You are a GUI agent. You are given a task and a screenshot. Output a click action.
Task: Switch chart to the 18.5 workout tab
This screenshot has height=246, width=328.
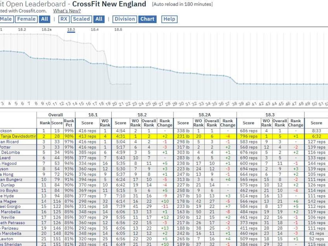coord(118,30)
